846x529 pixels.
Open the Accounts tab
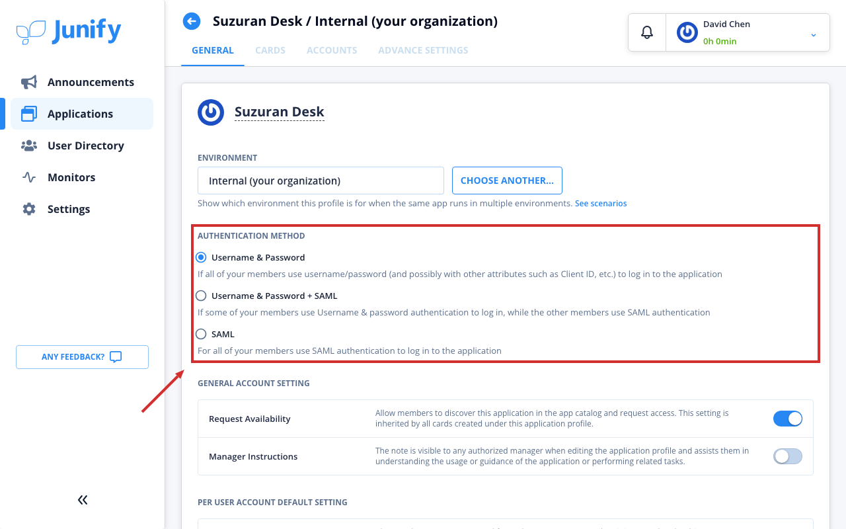tap(332, 50)
